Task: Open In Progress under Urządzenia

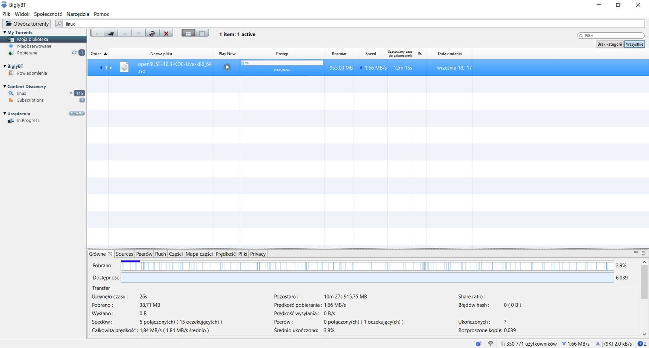Action: point(28,120)
